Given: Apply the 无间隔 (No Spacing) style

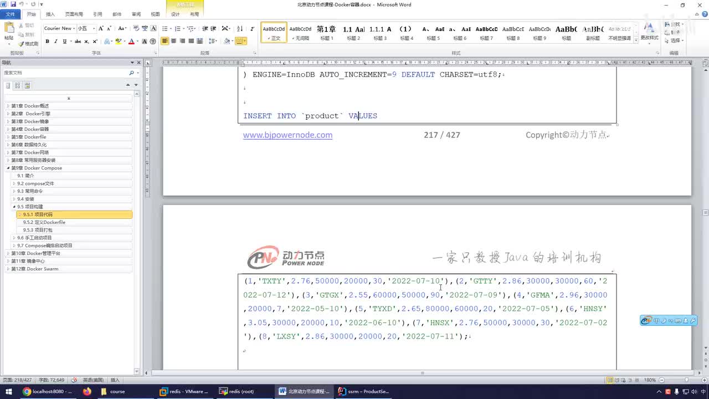Looking at the screenshot, I should [x=300, y=33].
